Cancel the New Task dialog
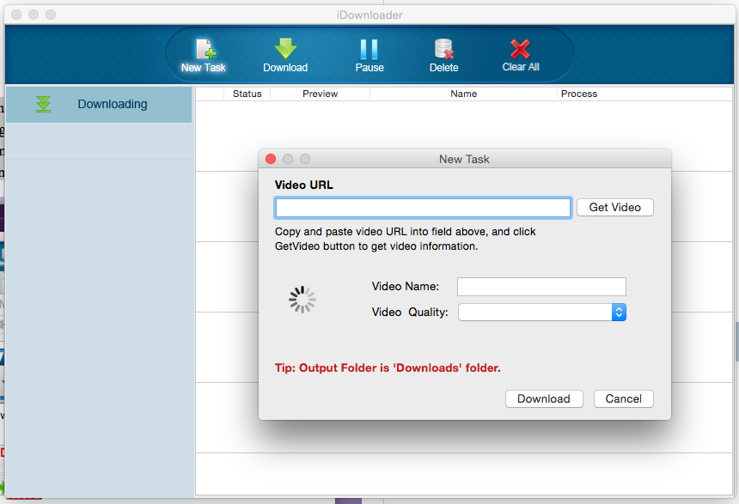The image size is (739, 504). [623, 398]
